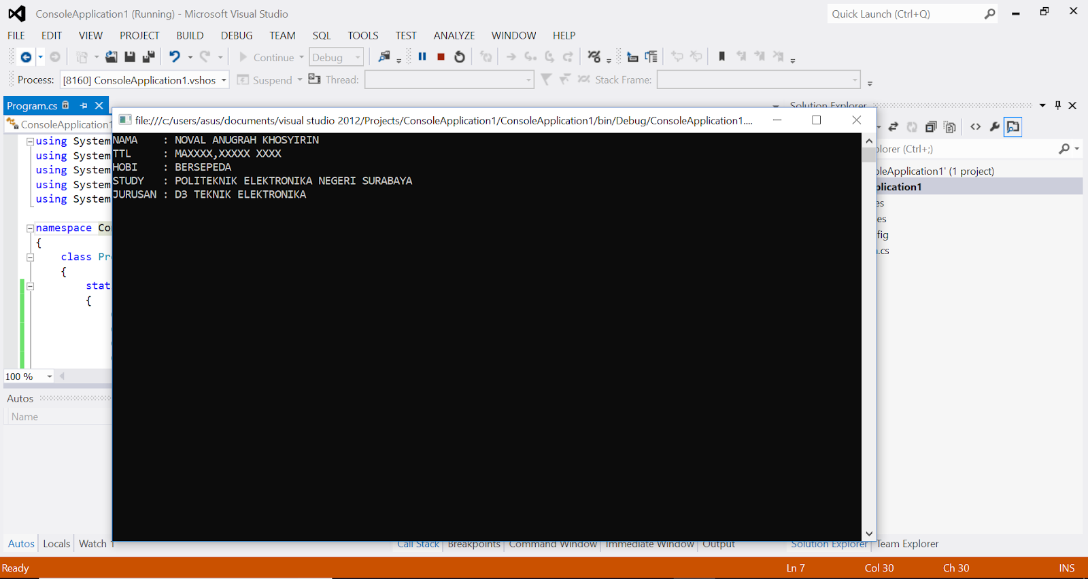Click the Navigate Backward arrow icon
Viewport: 1088px width, 579px height.
coord(26,57)
